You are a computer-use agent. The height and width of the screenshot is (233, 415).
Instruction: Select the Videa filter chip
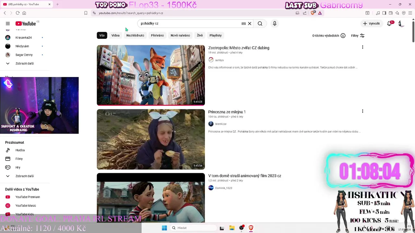tap(115, 35)
